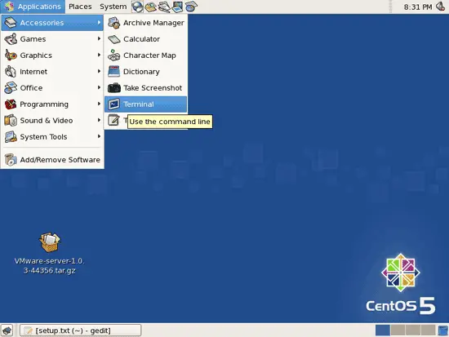The image size is (449, 337).
Task: Open the System menu
Action: tap(113, 7)
